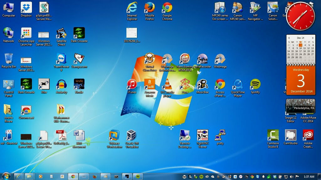Open the Adobe Creative Cloud shortcut
Screen dimensions: 321x180
(308, 139)
